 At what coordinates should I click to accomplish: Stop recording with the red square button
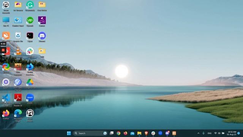[3, 50]
